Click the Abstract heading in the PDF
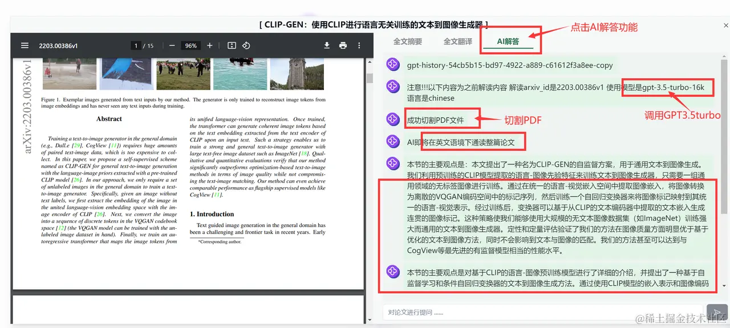 109,119
